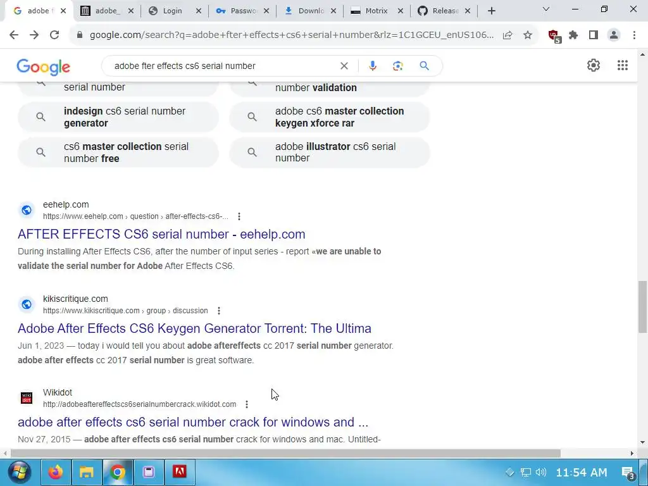Open the network icon in tray

pyautogui.click(x=525, y=472)
